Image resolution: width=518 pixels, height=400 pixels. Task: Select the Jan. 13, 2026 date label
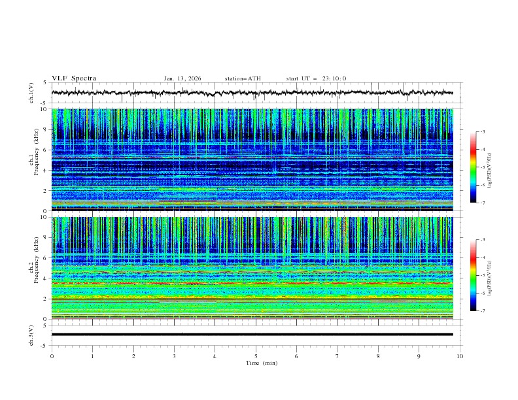coord(182,78)
